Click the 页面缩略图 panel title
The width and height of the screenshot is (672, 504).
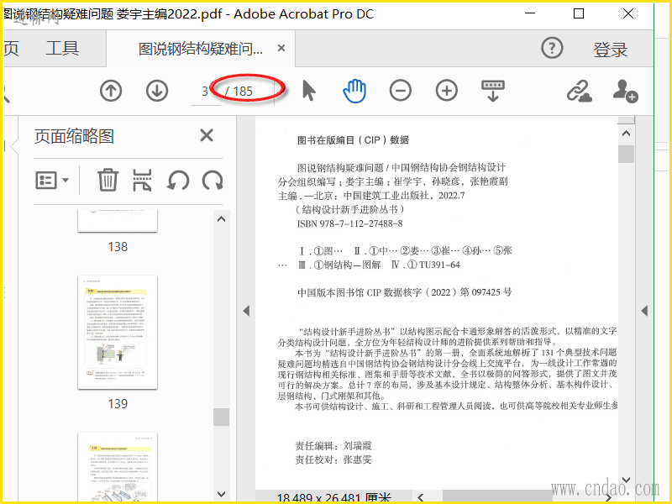(x=74, y=136)
